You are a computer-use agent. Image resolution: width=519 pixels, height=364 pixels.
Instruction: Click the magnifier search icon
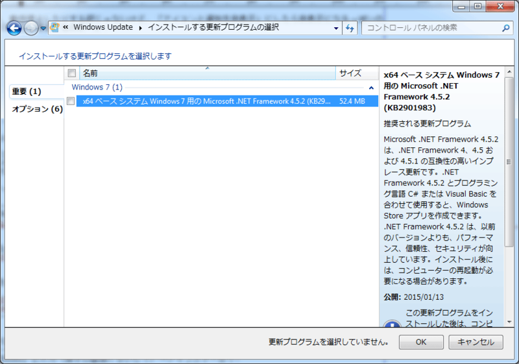[x=506, y=28]
